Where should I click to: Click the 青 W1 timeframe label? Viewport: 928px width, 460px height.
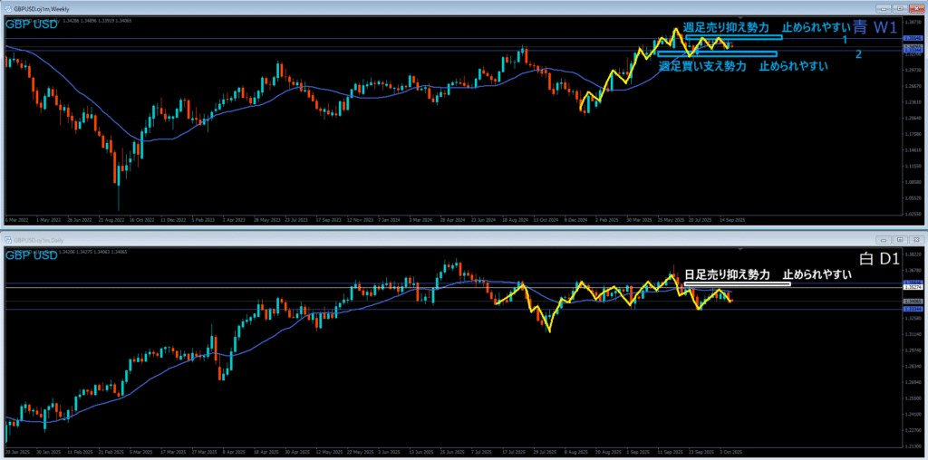coord(875,27)
